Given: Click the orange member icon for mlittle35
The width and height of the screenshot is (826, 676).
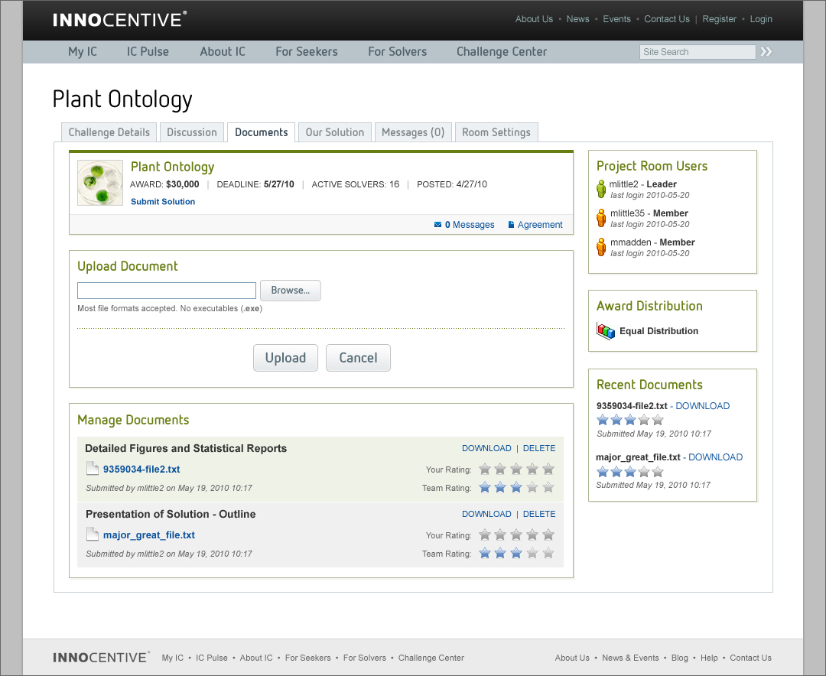Looking at the screenshot, I should point(601,218).
